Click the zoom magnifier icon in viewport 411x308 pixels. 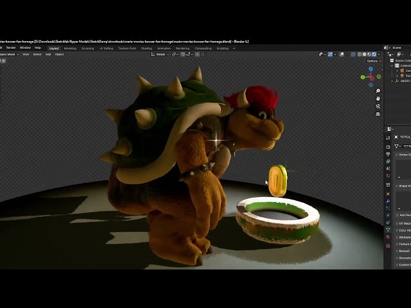(378, 91)
